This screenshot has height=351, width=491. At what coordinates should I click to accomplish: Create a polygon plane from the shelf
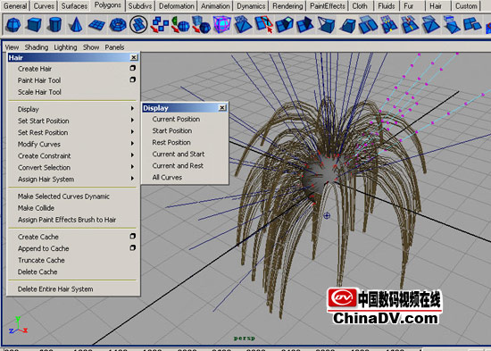tap(96, 25)
